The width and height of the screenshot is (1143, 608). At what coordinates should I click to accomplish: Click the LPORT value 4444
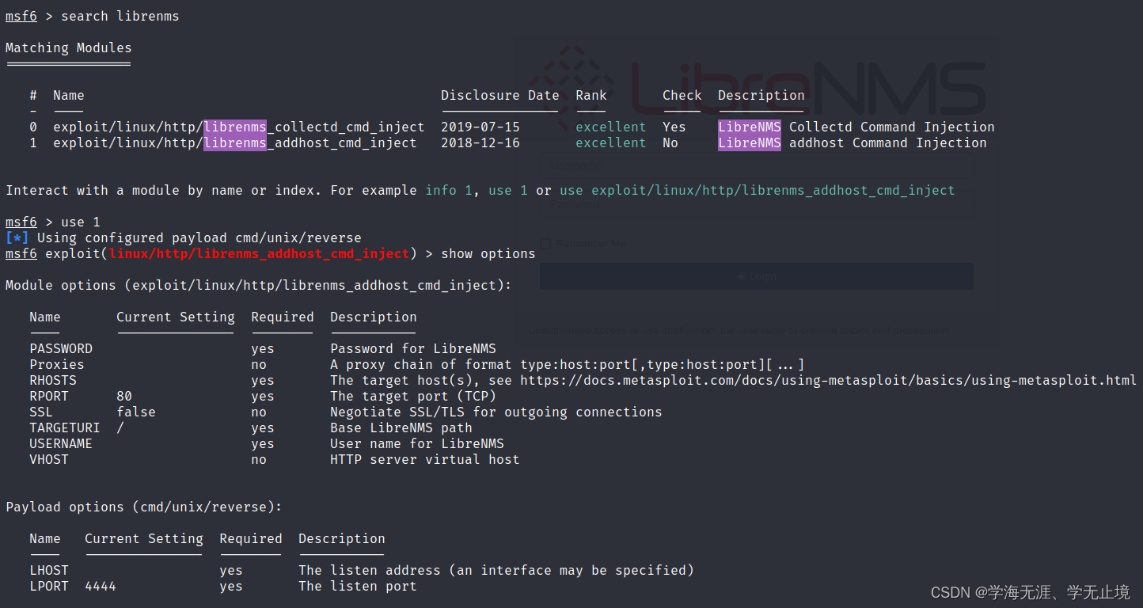pos(101,587)
